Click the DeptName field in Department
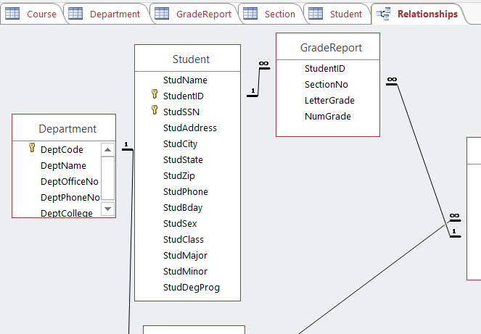Screen dimensions: 481x334 63,165
